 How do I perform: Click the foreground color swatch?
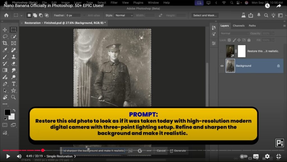pos(7,112)
